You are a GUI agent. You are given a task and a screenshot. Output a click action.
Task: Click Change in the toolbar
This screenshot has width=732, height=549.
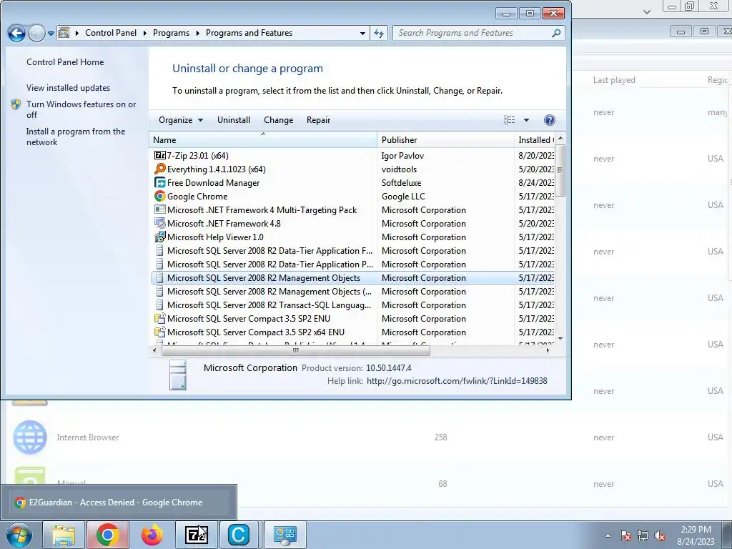pos(278,120)
